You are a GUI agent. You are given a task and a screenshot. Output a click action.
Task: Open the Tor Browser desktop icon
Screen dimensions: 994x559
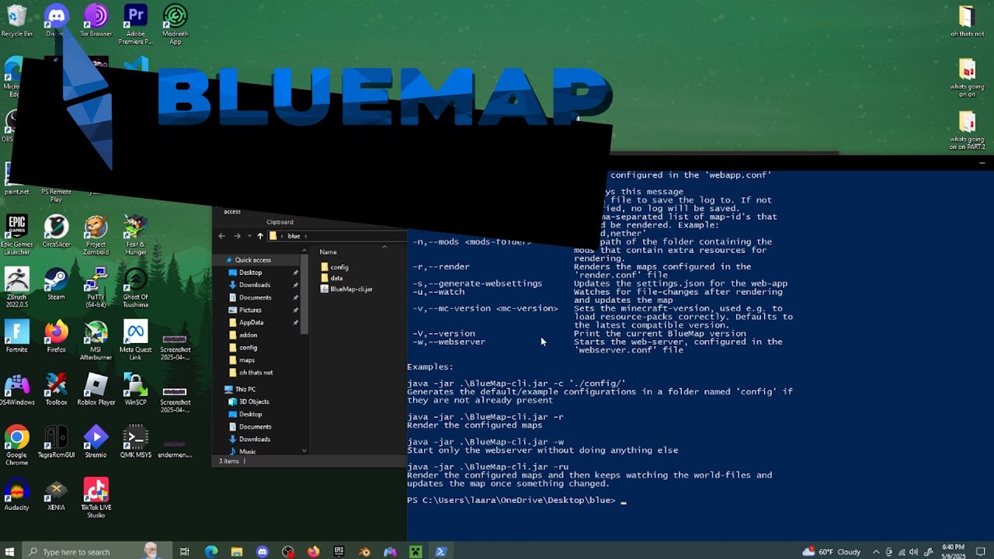(96, 21)
